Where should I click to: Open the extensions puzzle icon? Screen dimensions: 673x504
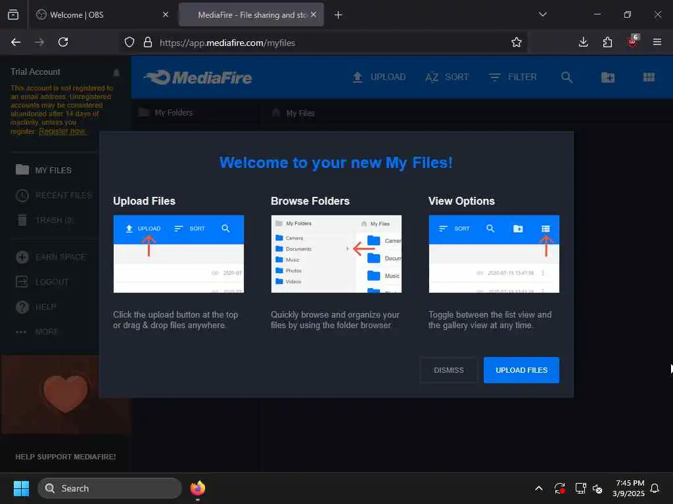[607, 42]
